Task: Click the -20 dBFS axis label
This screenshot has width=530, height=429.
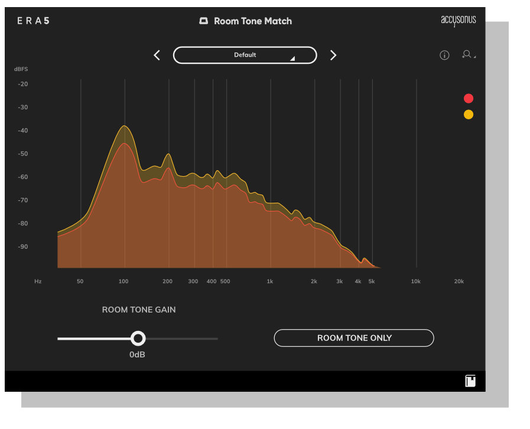Action: (x=22, y=84)
